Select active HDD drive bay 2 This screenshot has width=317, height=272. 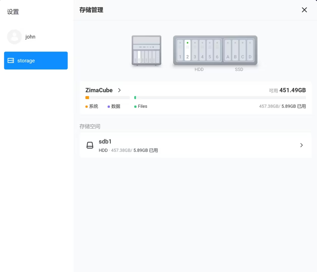(x=188, y=50)
